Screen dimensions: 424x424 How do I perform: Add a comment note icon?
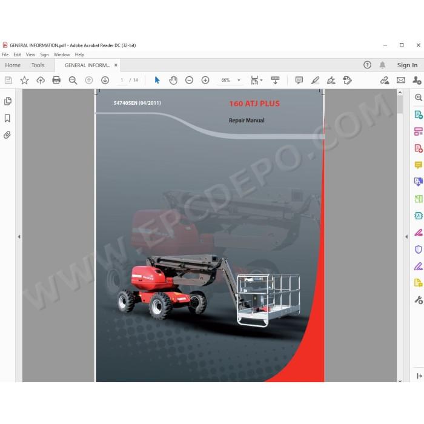tap(299, 81)
